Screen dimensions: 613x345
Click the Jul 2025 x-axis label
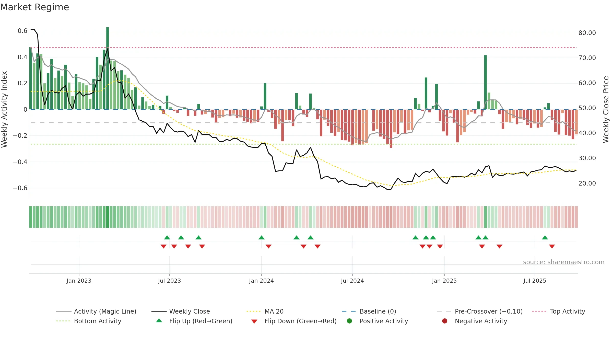(x=535, y=281)
